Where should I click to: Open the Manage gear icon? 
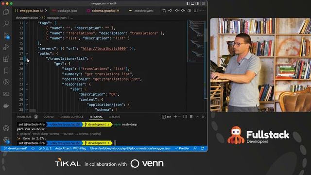(6, 140)
